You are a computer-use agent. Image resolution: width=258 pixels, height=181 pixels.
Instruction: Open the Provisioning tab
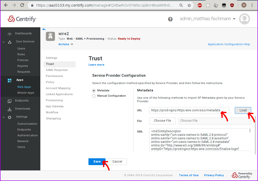tap(54, 100)
